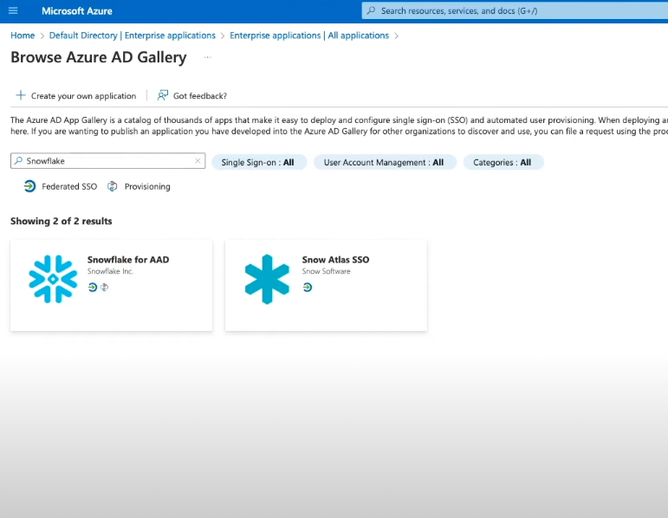Click into the Snowflake gallery search field
The width and height of the screenshot is (668, 518).
tap(107, 160)
